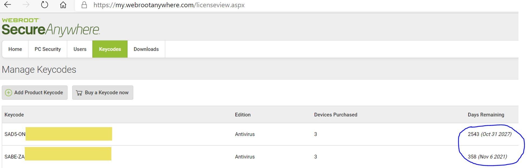Click the 358 (Nov 6 2021) days remaining value
The height and width of the screenshot is (168, 527).
[487, 157]
